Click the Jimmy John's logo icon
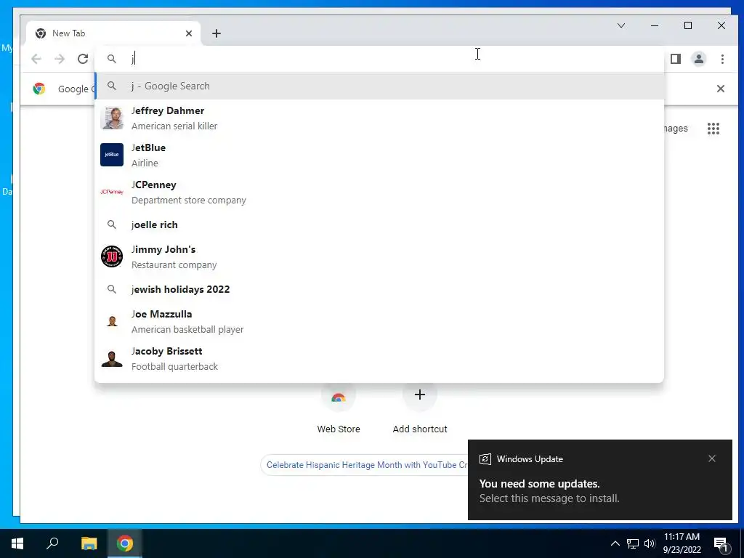Screen dimensions: 744x558 112,256
